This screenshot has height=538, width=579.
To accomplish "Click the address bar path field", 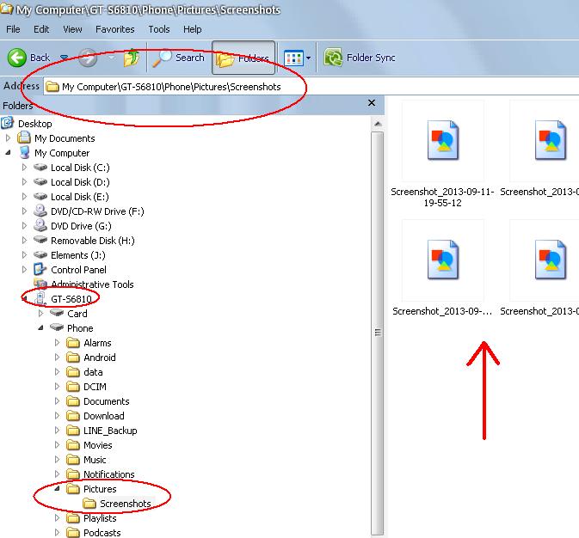I will point(311,87).
